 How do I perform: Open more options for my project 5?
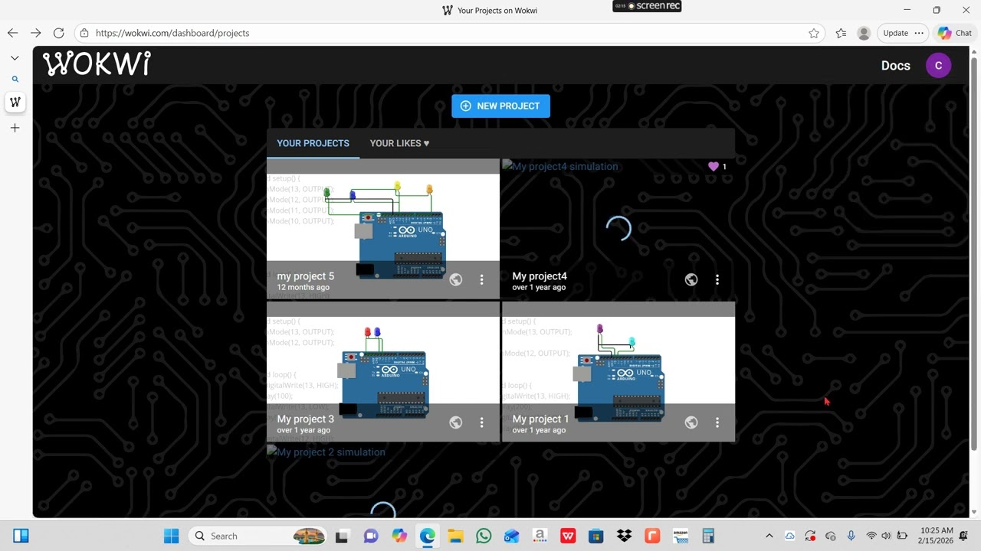tap(481, 280)
